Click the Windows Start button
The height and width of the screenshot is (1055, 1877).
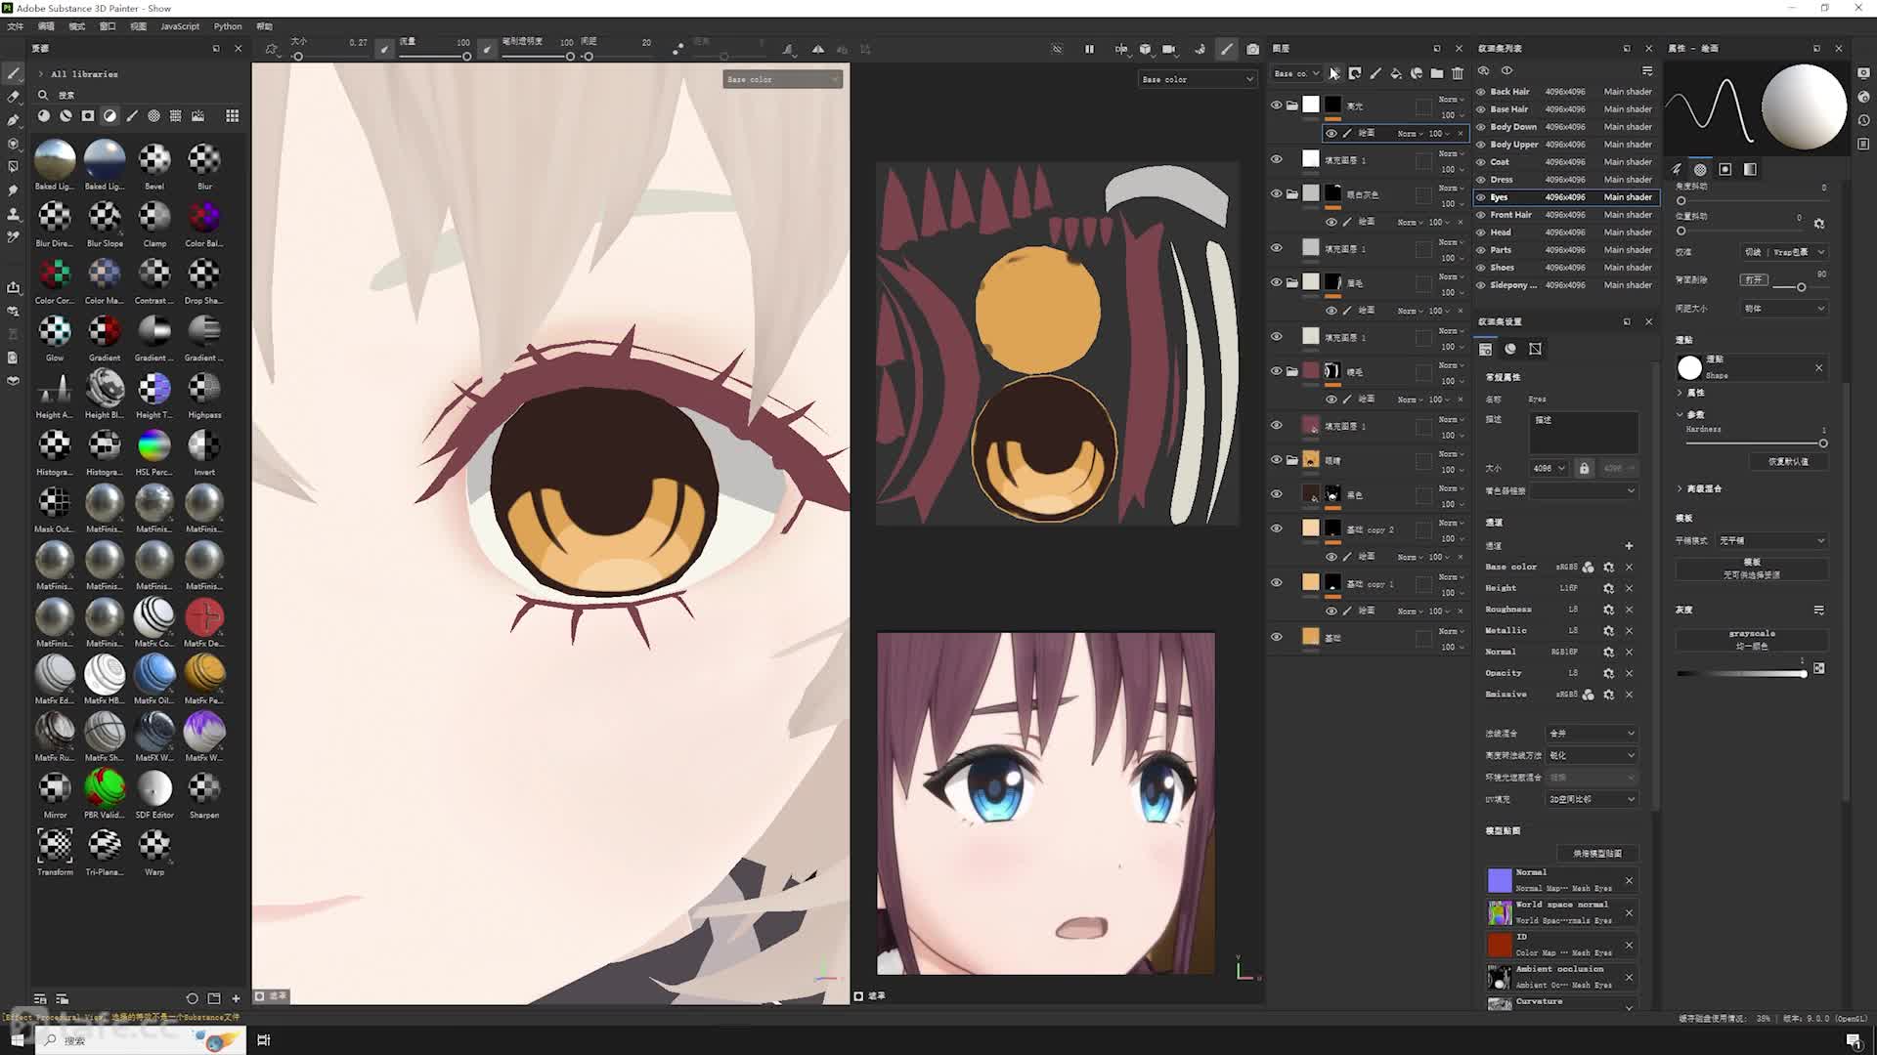tap(17, 1040)
